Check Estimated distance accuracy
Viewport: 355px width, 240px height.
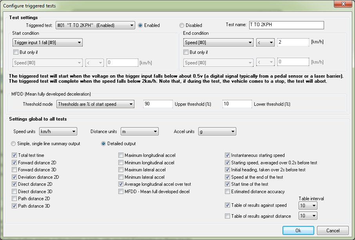(x=228, y=192)
